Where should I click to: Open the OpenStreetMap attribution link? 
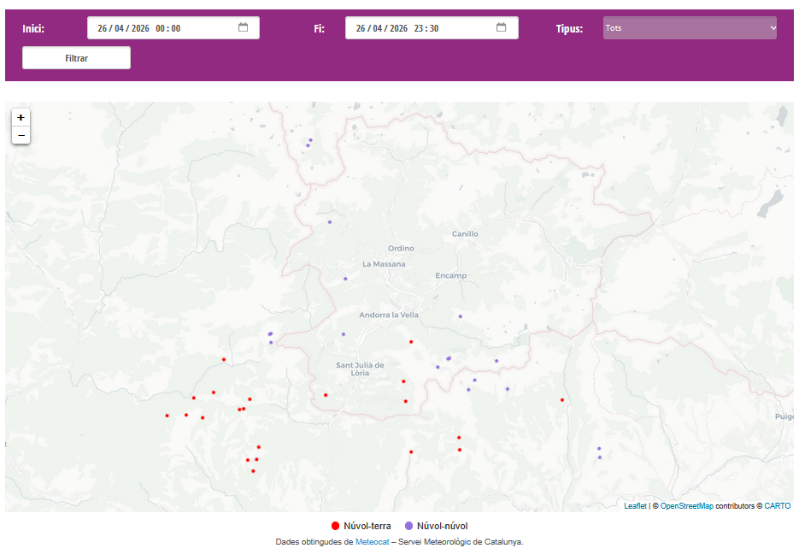click(x=686, y=506)
